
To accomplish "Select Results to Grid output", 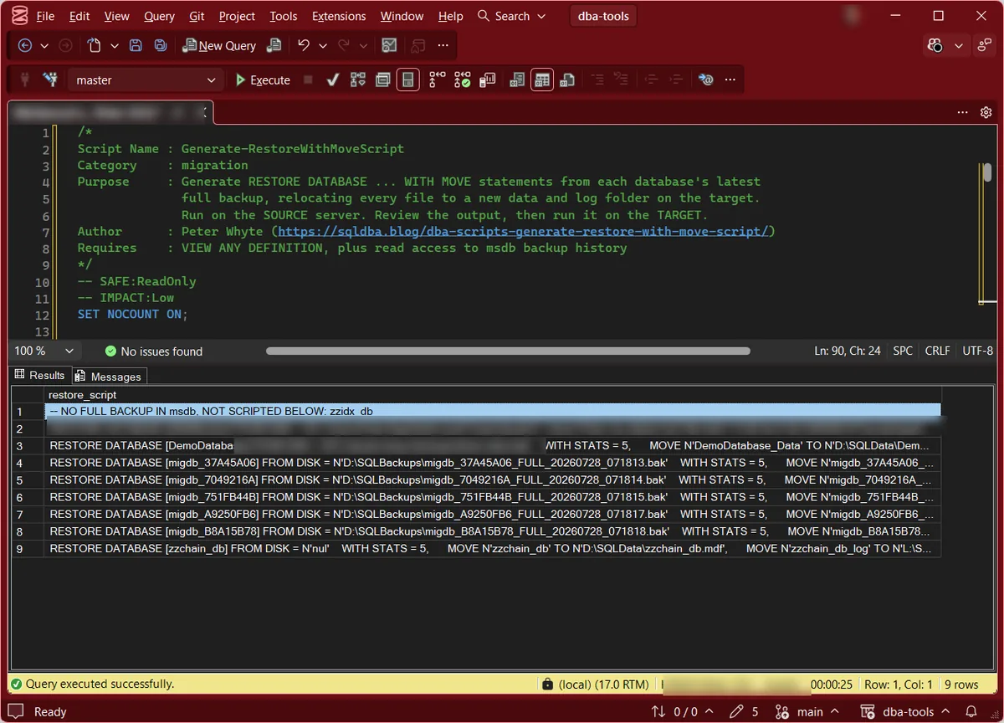I will (x=542, y=79).
